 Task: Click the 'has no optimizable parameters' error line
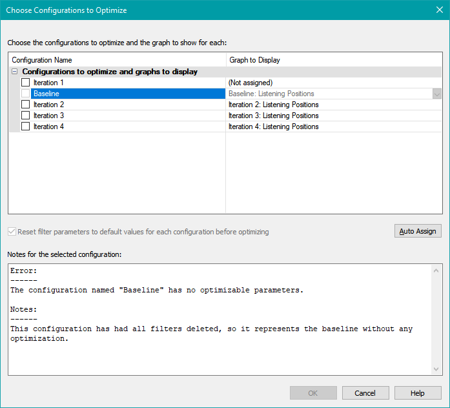(157, 290)
